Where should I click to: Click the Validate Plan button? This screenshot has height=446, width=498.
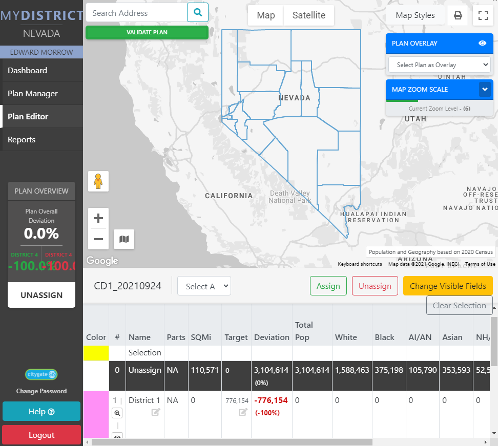pyautogui.click(x=147, y=32)
